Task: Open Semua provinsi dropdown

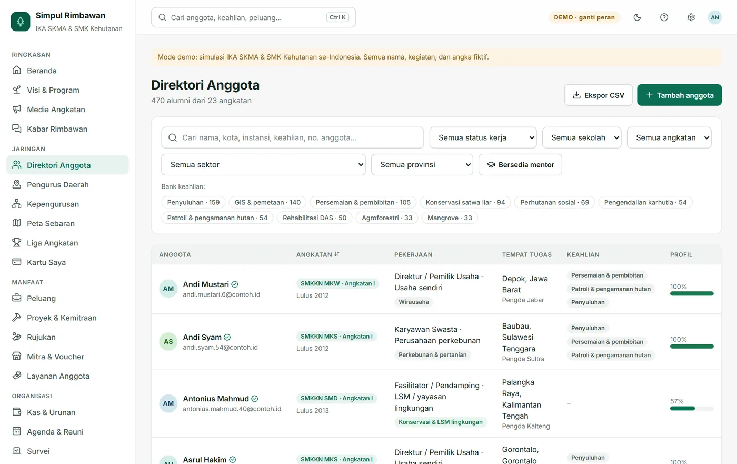Action: pyautogui.click(x=422, y=165)
